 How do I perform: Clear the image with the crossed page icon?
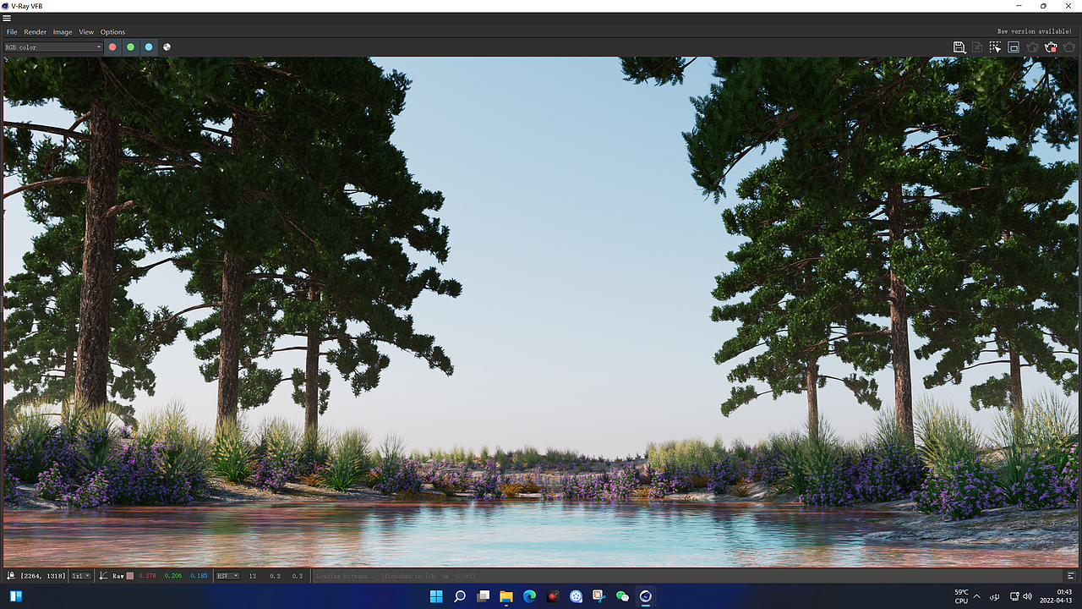[977, 47]
